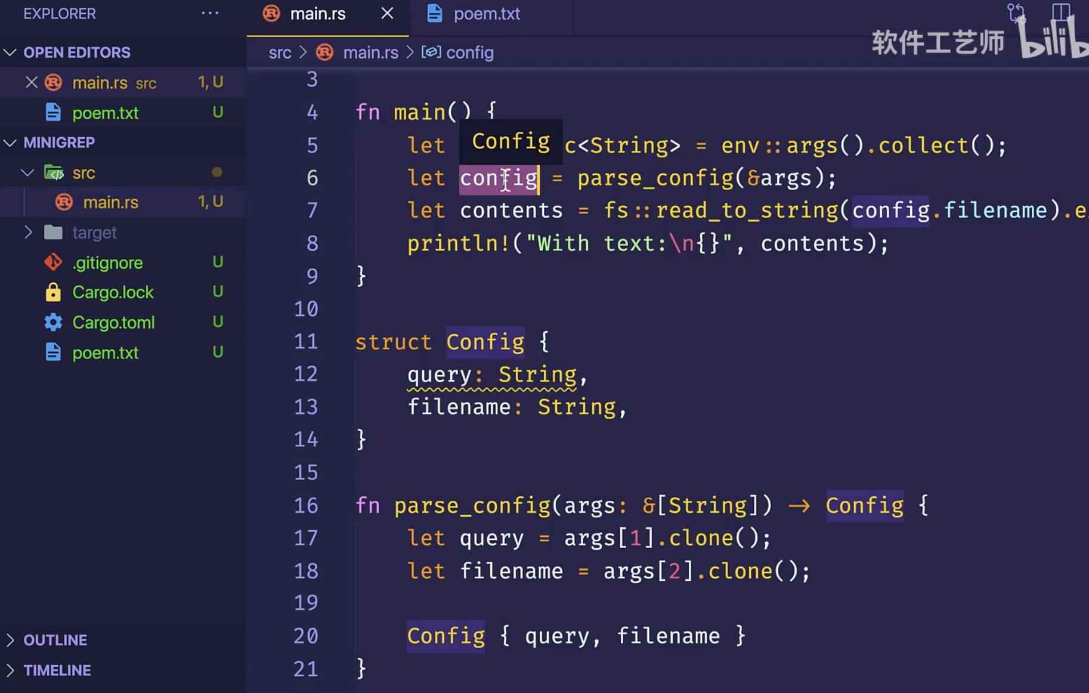Open the .gitignore file
The height and width of the screenshot is (693, 1089).
coord(107,262)
